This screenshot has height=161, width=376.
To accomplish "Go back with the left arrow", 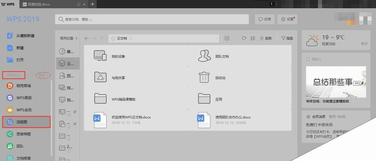I will [x=86, y=38].
